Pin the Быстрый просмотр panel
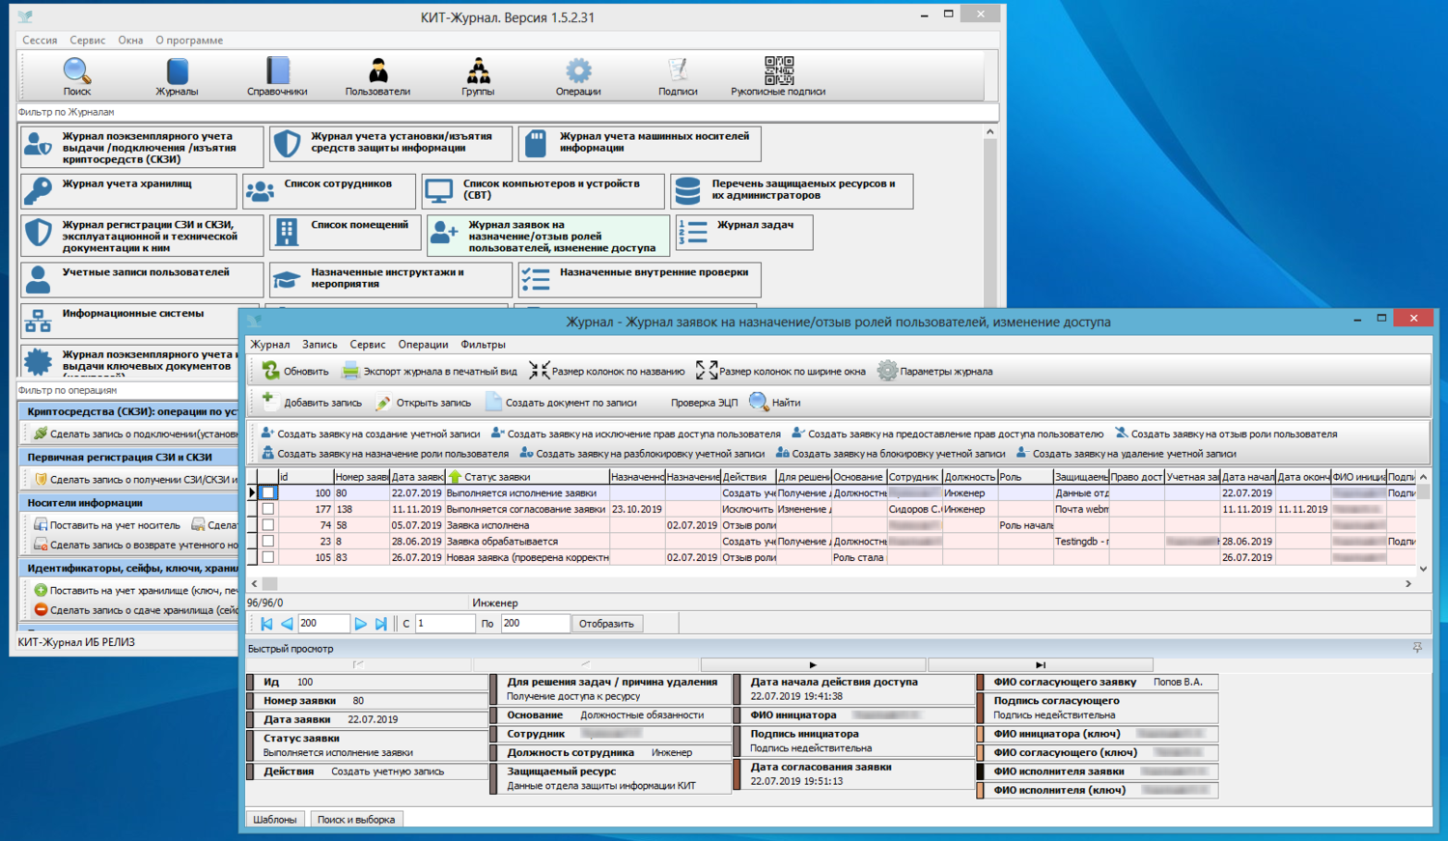 (x=1417, y=649)
